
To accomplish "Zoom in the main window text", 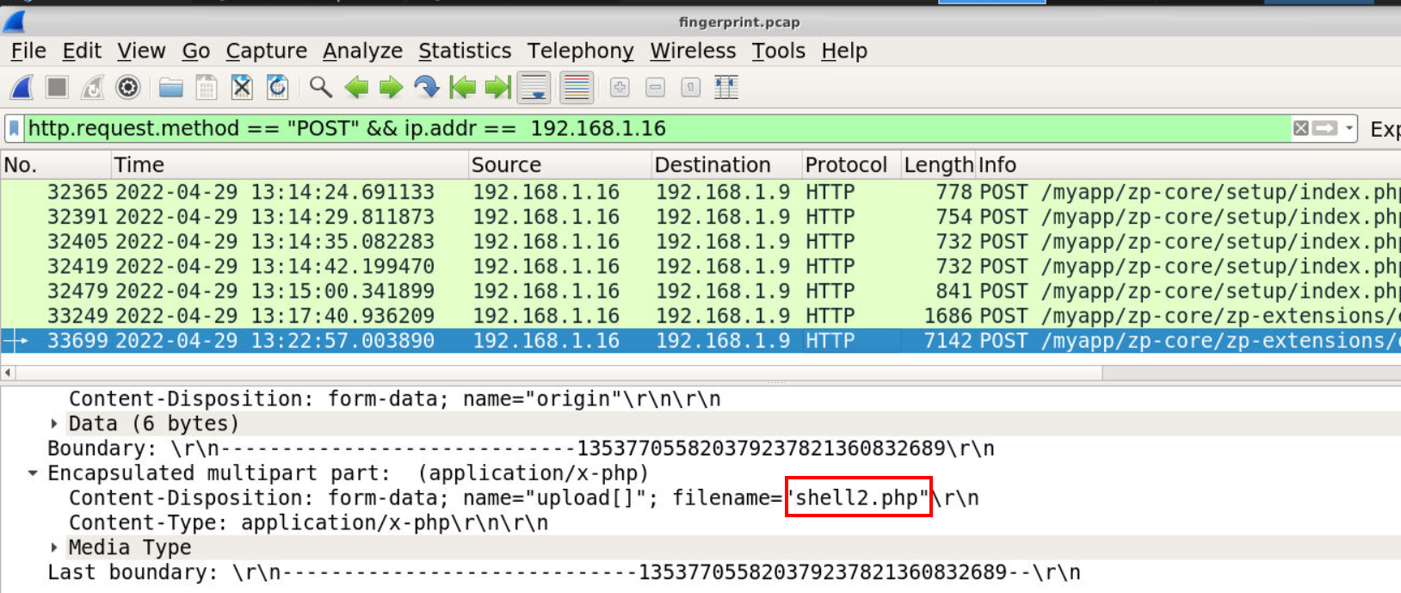I will (620, 87).
